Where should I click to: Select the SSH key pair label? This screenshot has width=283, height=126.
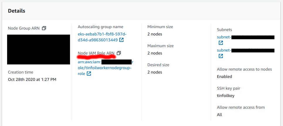[x=228, y=88]
